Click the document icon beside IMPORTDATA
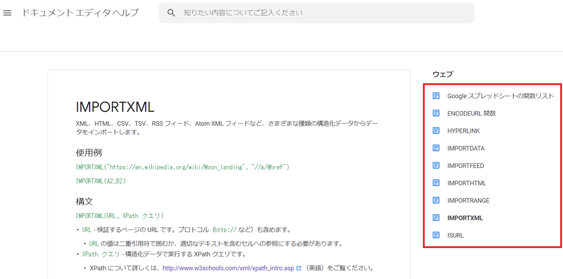Image resolution: width=563 pixels, height=279 pixels. coord(437,148)
